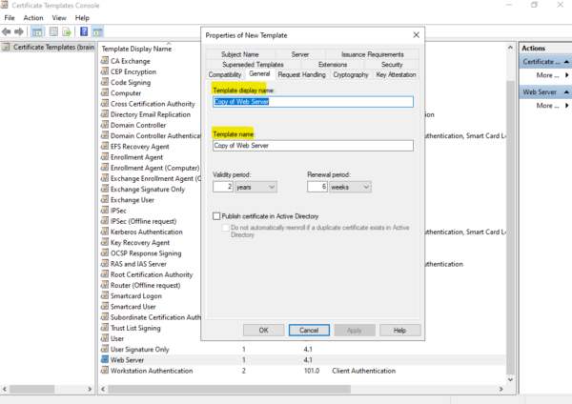Open the View menu
Image resolution: width=572 pixels, height=404 pixels.
tap(59, 18)
